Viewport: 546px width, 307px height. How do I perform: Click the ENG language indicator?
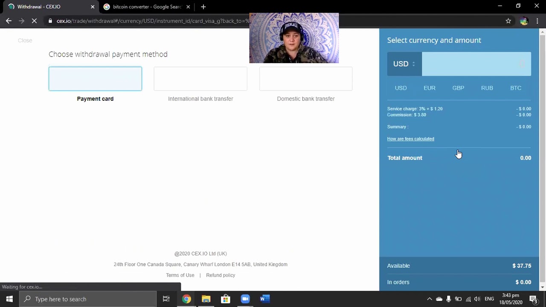tap(489, 299)
